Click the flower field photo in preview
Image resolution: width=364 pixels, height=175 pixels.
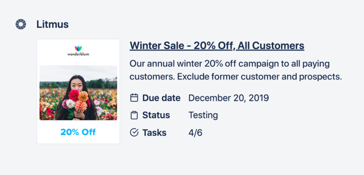click(78, 93)
